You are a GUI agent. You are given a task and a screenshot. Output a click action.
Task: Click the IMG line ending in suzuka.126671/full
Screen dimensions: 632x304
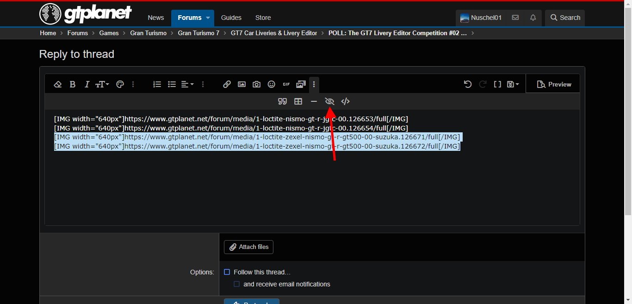(x=257, y=137)
